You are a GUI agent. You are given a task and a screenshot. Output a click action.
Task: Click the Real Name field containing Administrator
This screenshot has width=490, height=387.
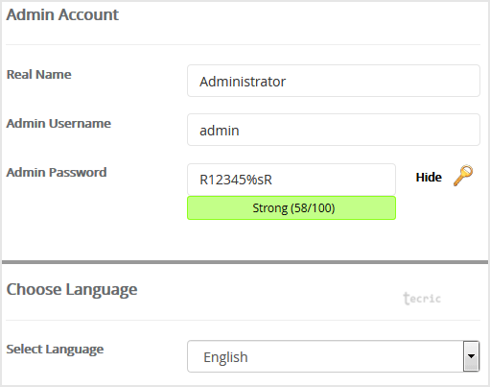coord(334,81)
